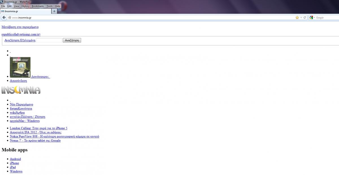This screenshot has height=175, width=339.
Task: Open the Help menu
Action: point(57,6)
